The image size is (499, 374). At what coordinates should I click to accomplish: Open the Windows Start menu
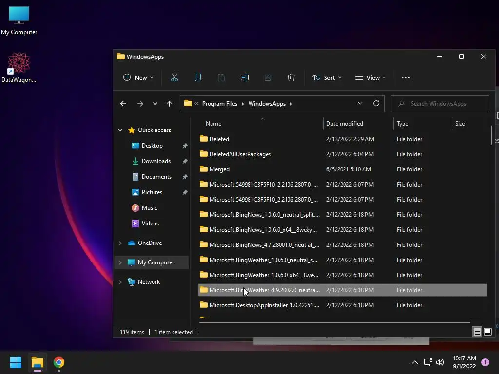[x=16, y=362]
